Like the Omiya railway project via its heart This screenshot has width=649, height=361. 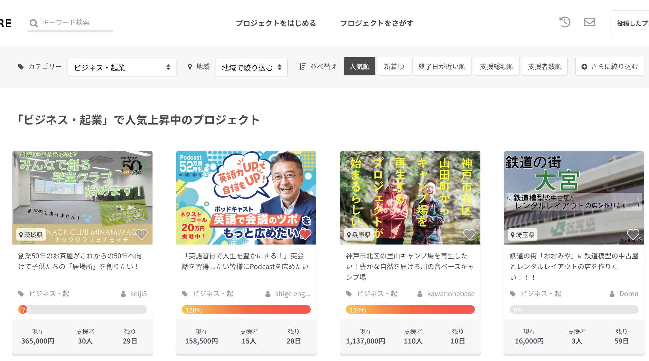(633, 234)
